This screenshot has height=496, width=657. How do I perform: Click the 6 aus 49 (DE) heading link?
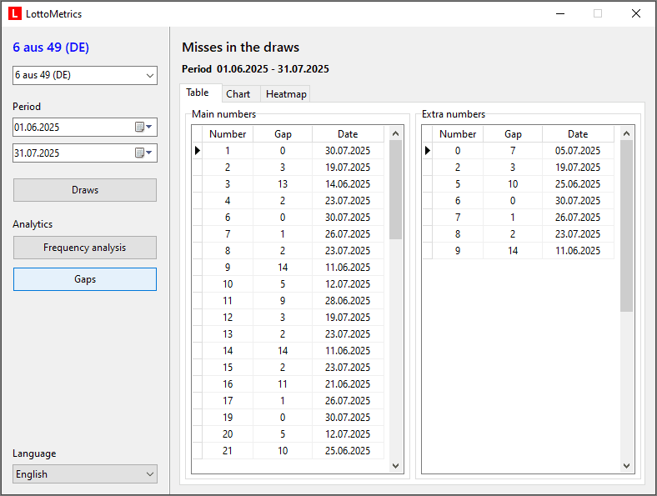pyautogui.click(x=51, y=48)
